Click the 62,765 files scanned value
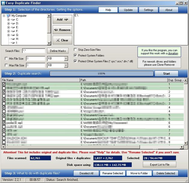This screenshot has width=189, height=183. tap(40, 158)
